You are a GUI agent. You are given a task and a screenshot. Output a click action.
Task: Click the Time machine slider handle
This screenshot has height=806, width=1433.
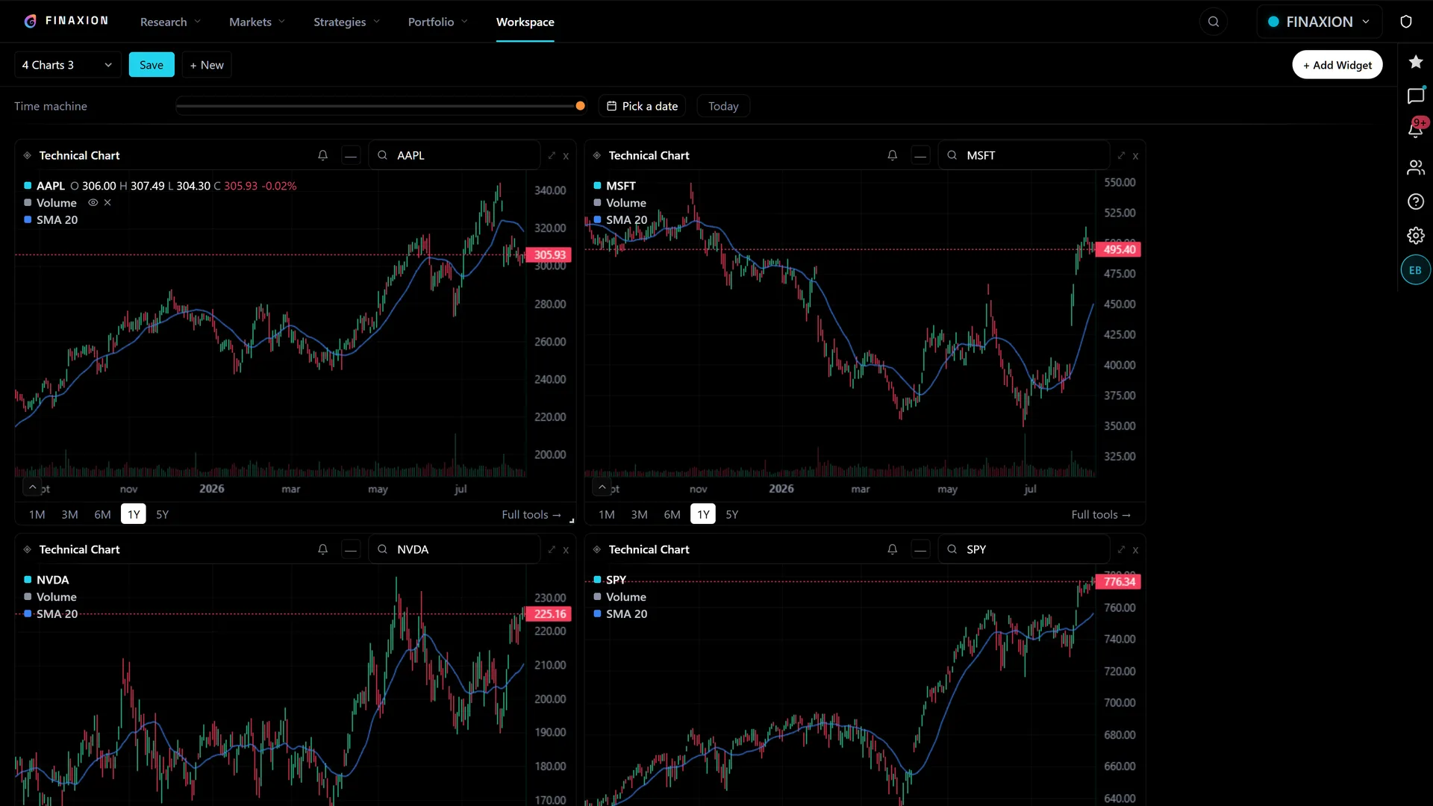point(580,106)
